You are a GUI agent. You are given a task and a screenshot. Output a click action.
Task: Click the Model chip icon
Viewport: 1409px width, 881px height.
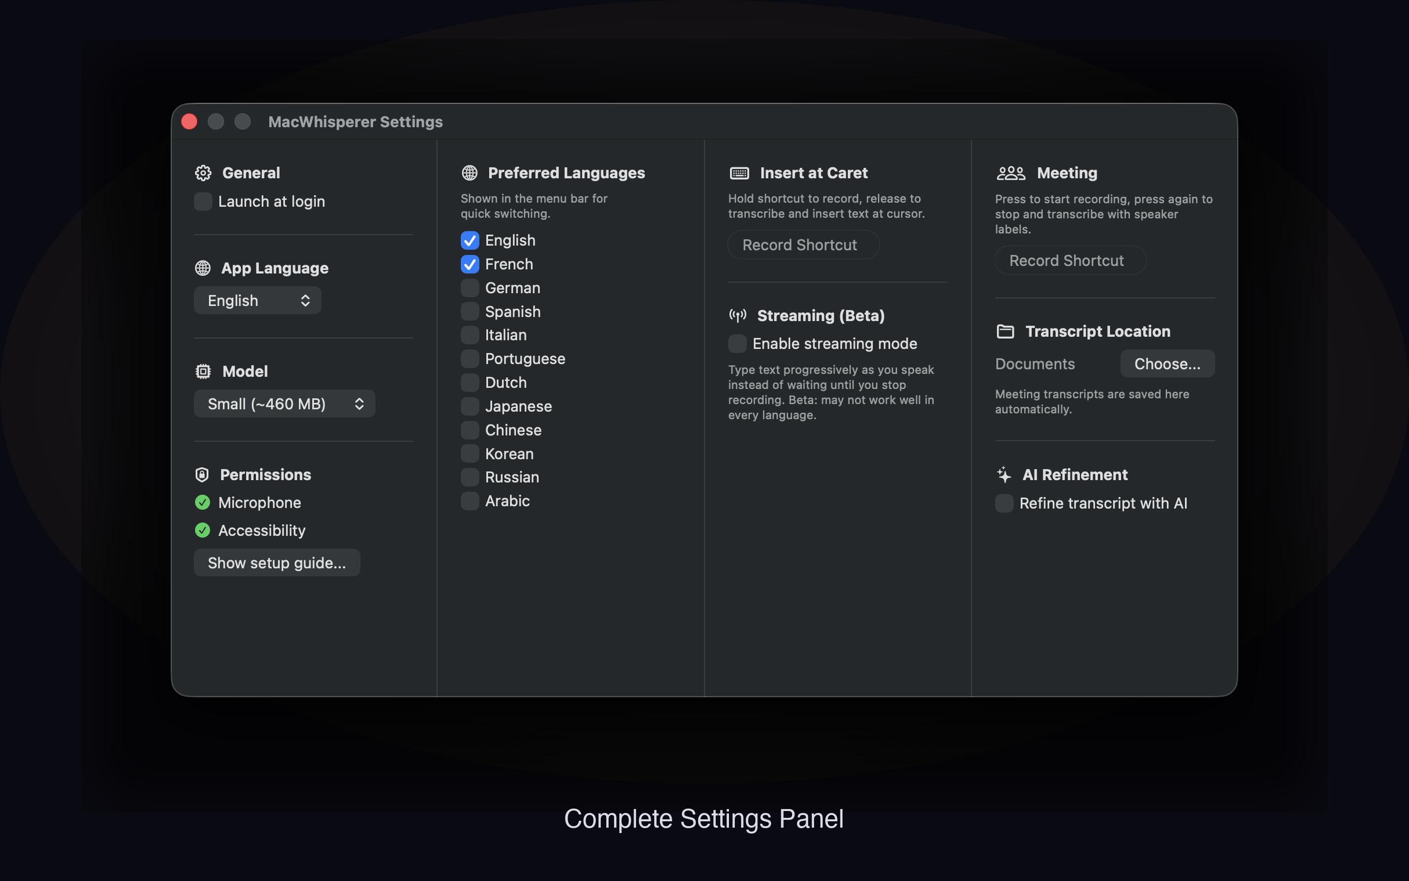coord(203,371)
